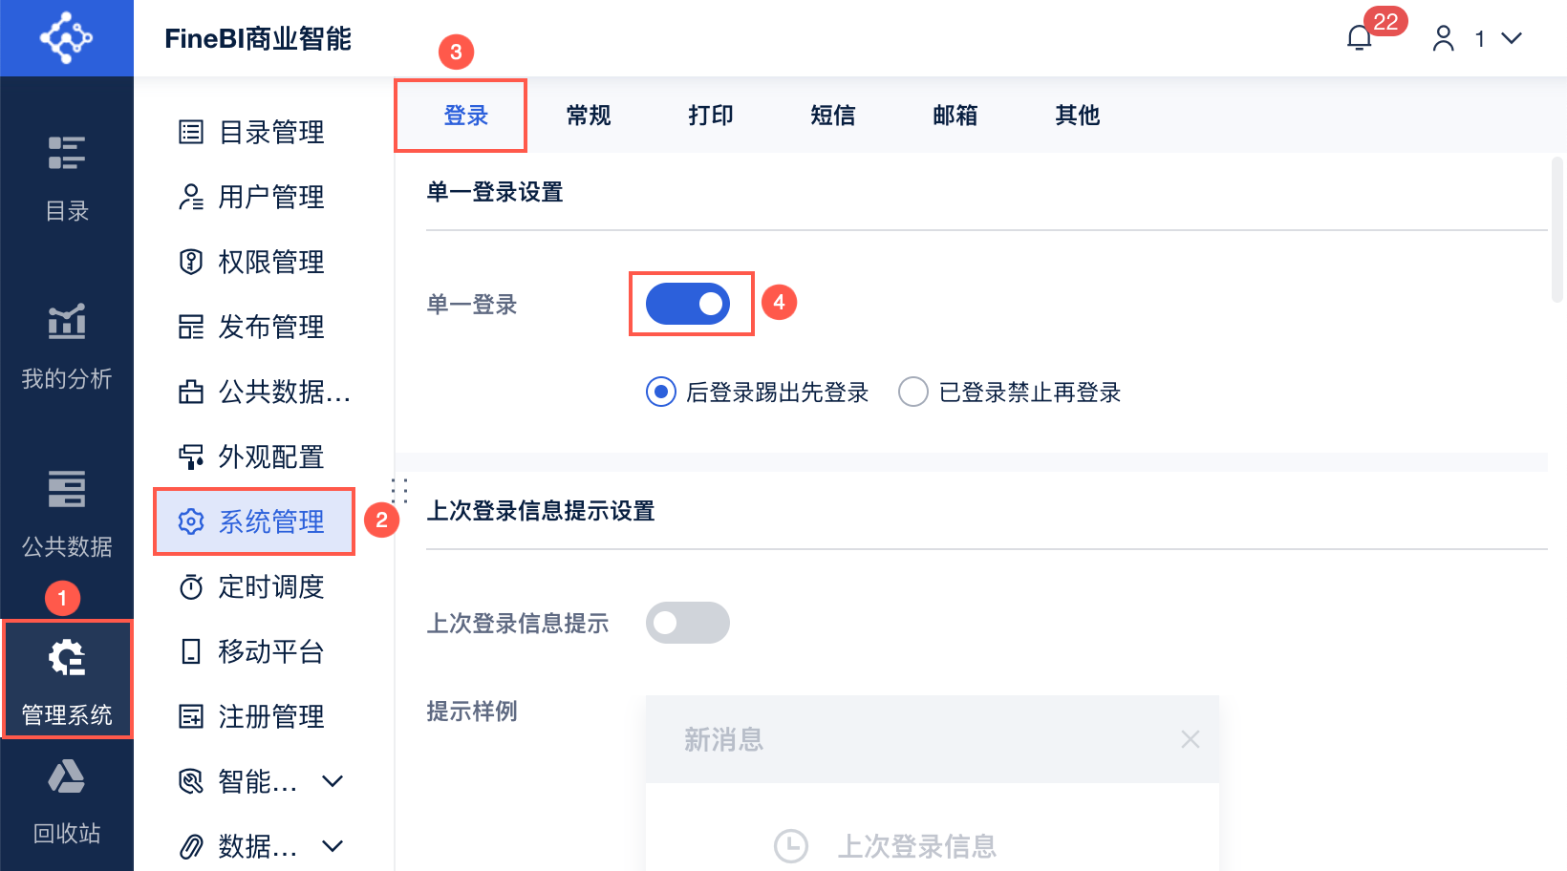The image size is (1567, 871).
Task: Close the 新消息 sample popup
Action: pyautogui.click(x=1190, y=739)
